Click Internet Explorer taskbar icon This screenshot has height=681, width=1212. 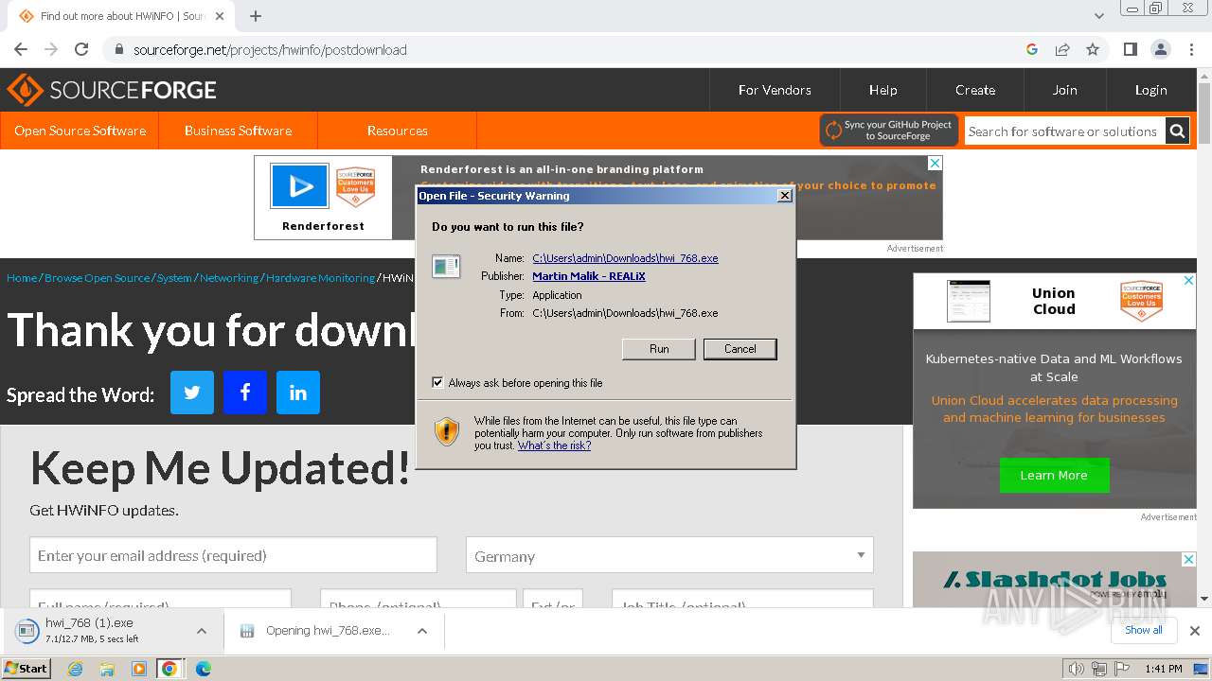[x=76, y=669]
